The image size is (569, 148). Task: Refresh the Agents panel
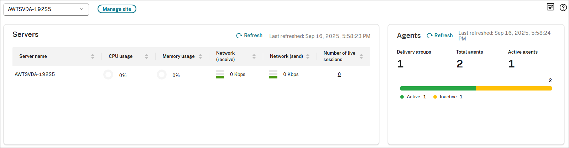(440, 35)
